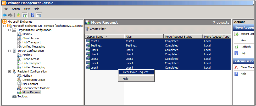Click the Forward arrow toolbar icon
256x106 pixels.
tap(10, 15)
